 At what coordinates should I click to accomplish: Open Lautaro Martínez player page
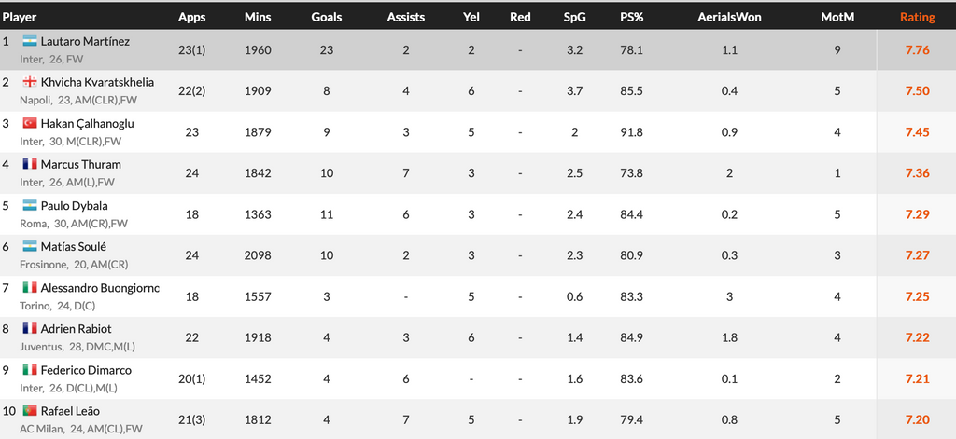coord(85,41)
